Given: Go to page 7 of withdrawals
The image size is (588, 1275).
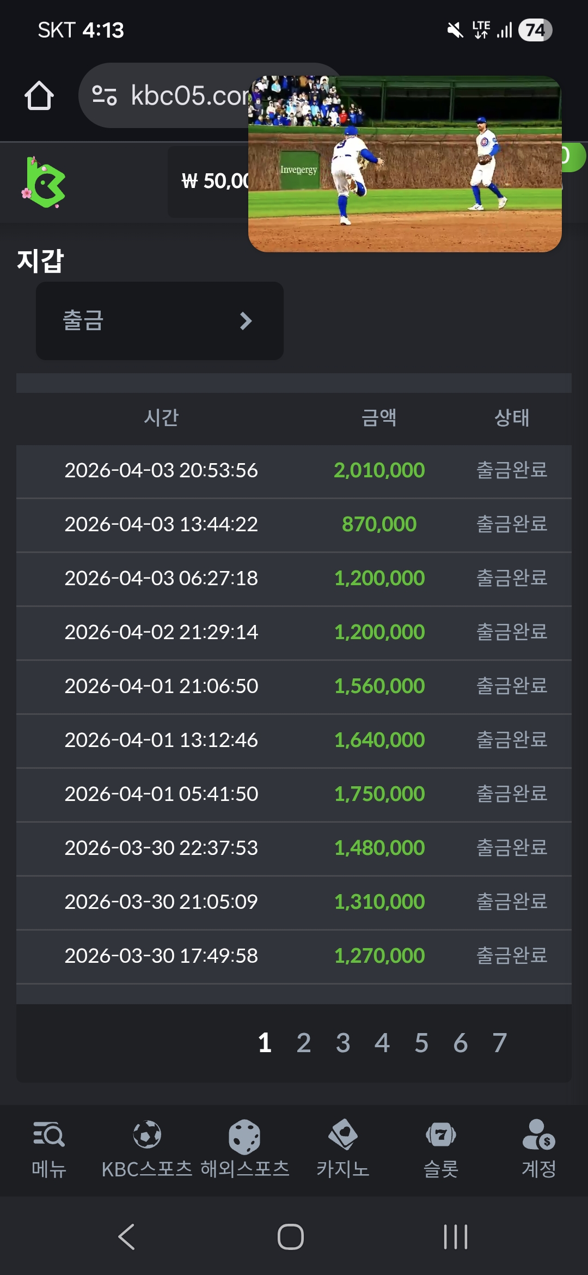Looking at the screenshot, I should pos(500,1043).
